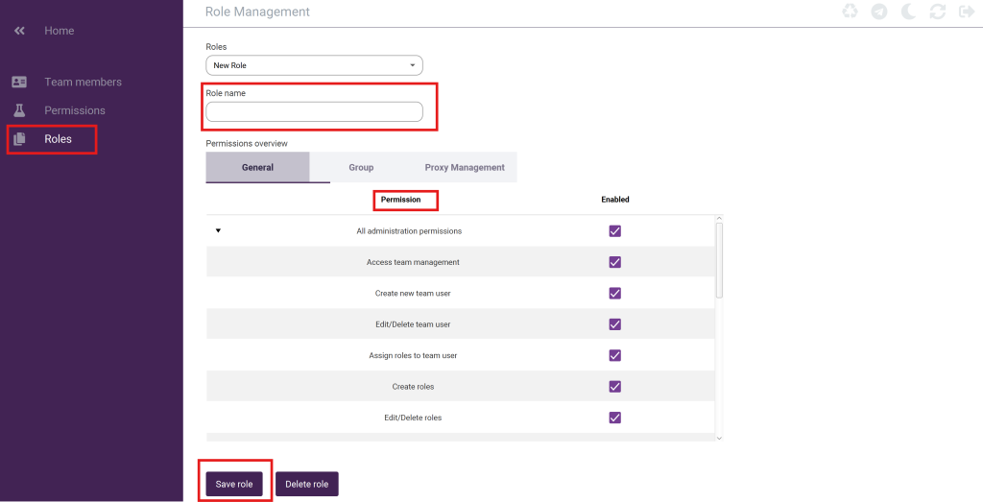Switch to the Group tab
This screenshot has width=983, height=502.
pos(361,167)
